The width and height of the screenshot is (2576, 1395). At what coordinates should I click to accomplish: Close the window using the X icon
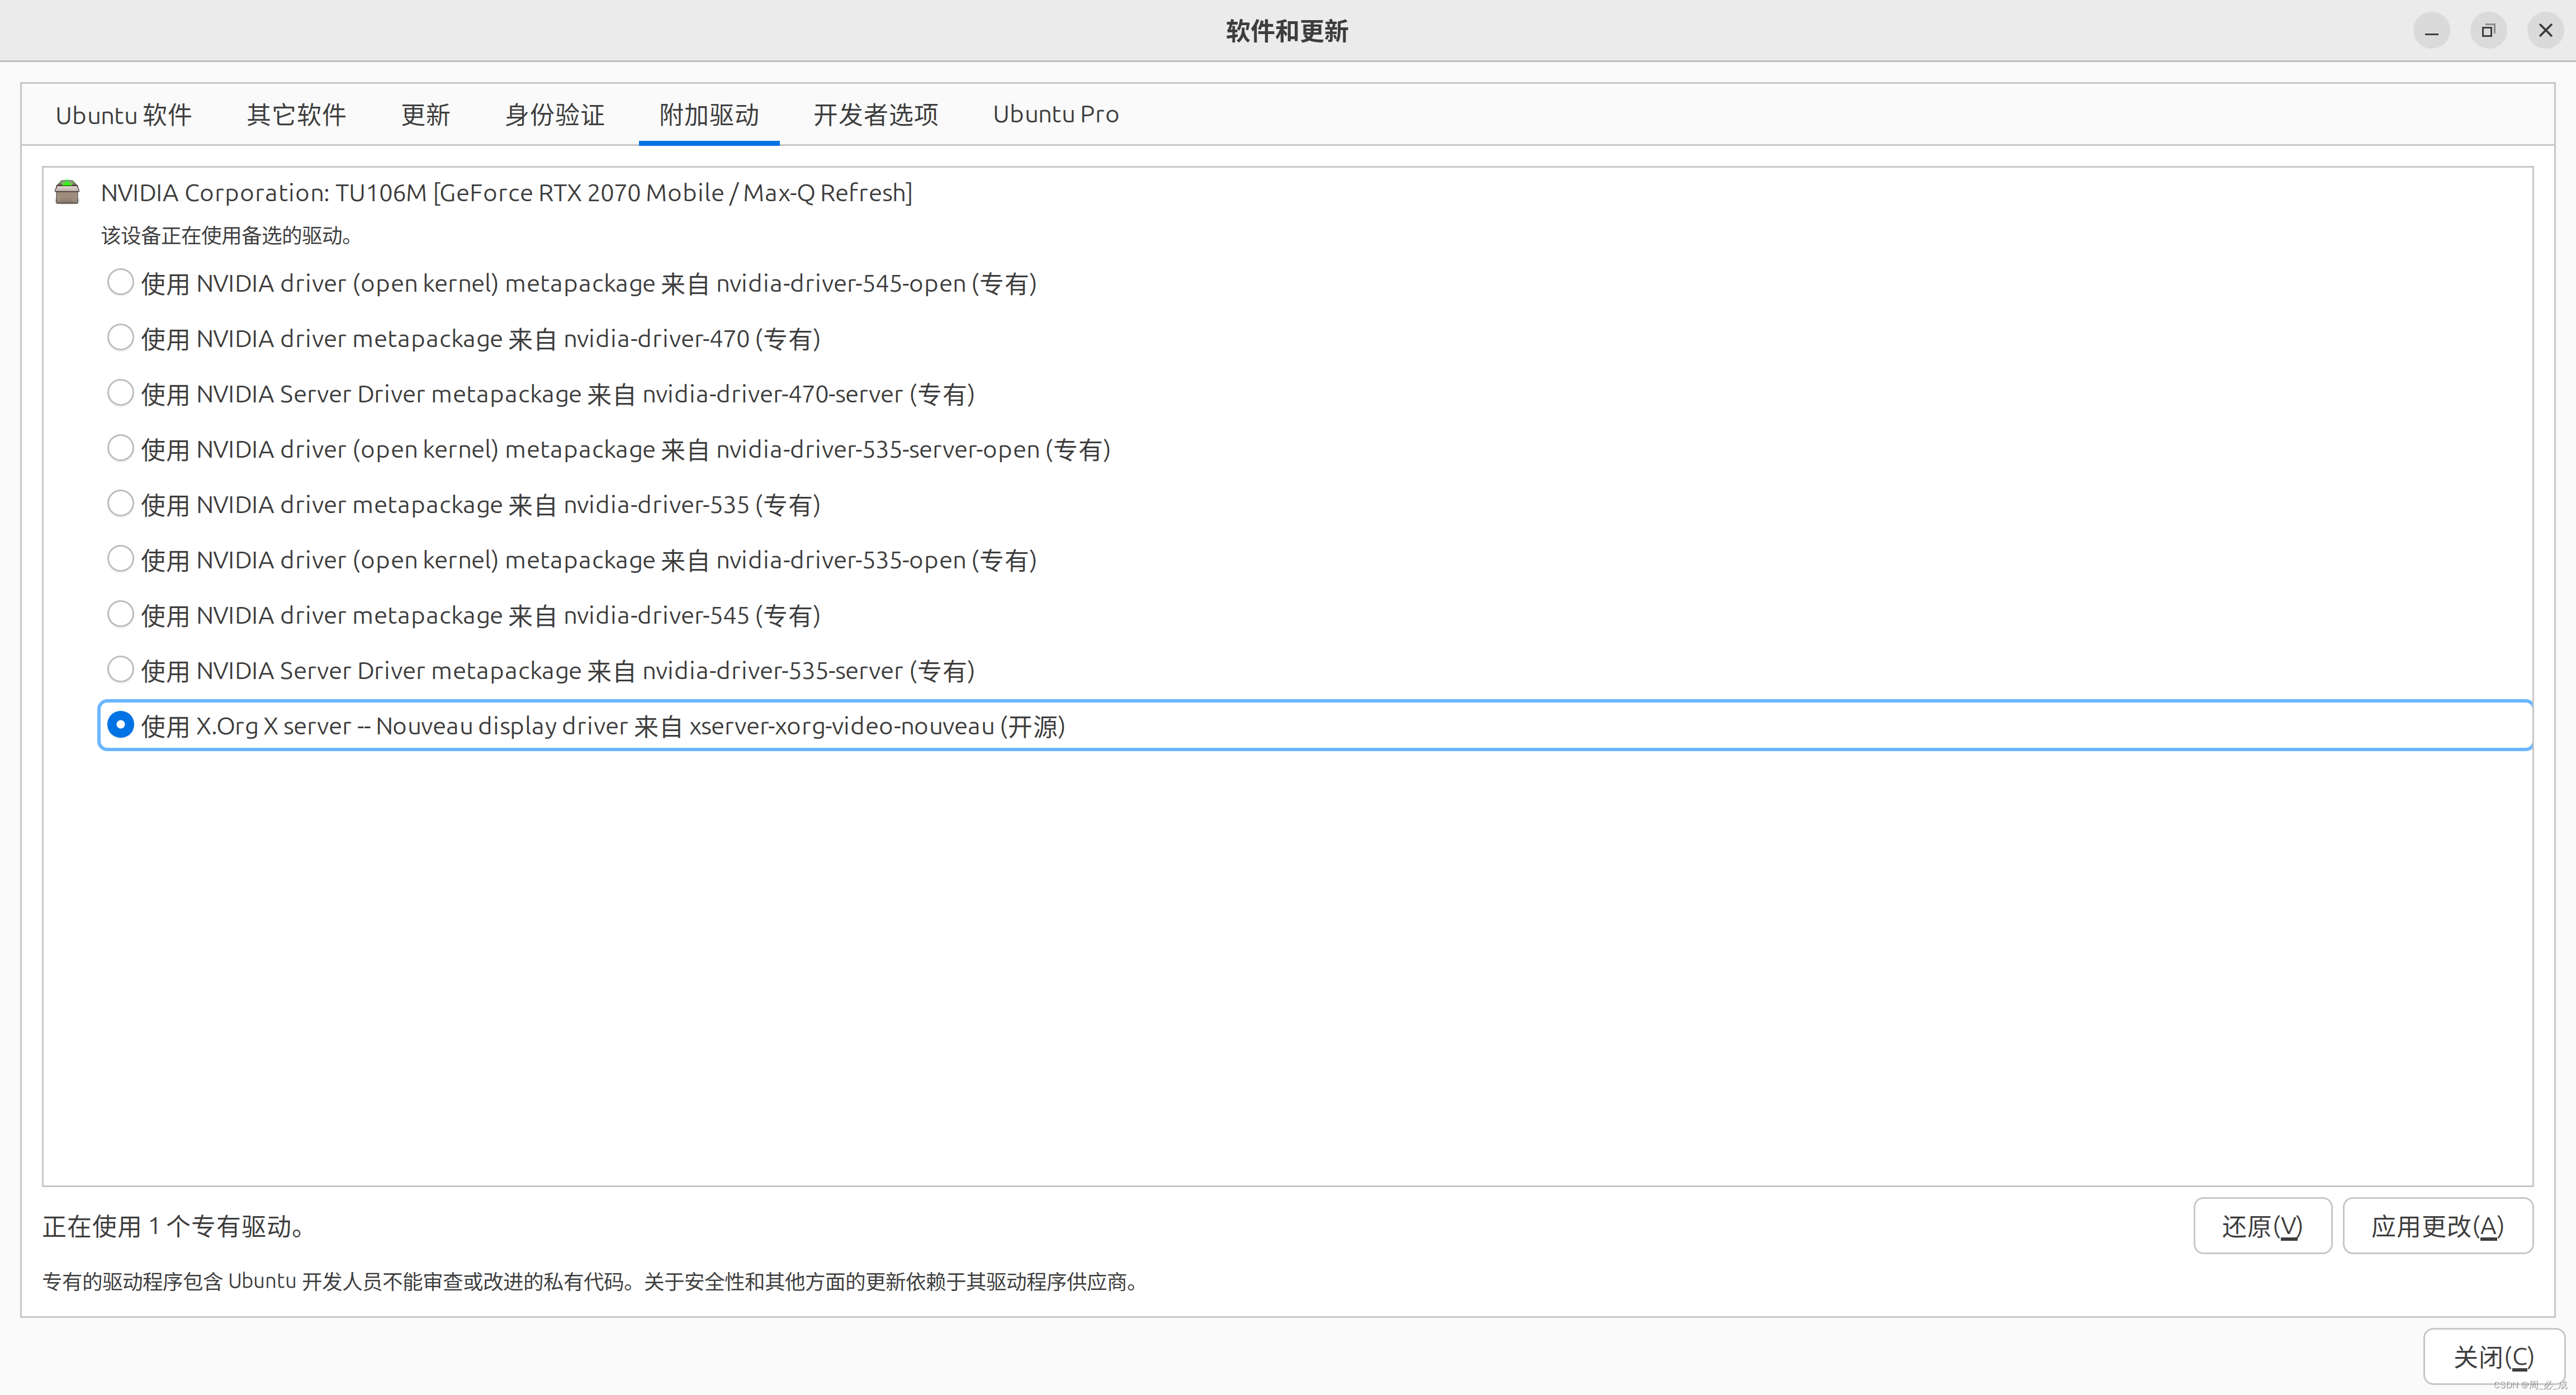tap(2545, 31)
